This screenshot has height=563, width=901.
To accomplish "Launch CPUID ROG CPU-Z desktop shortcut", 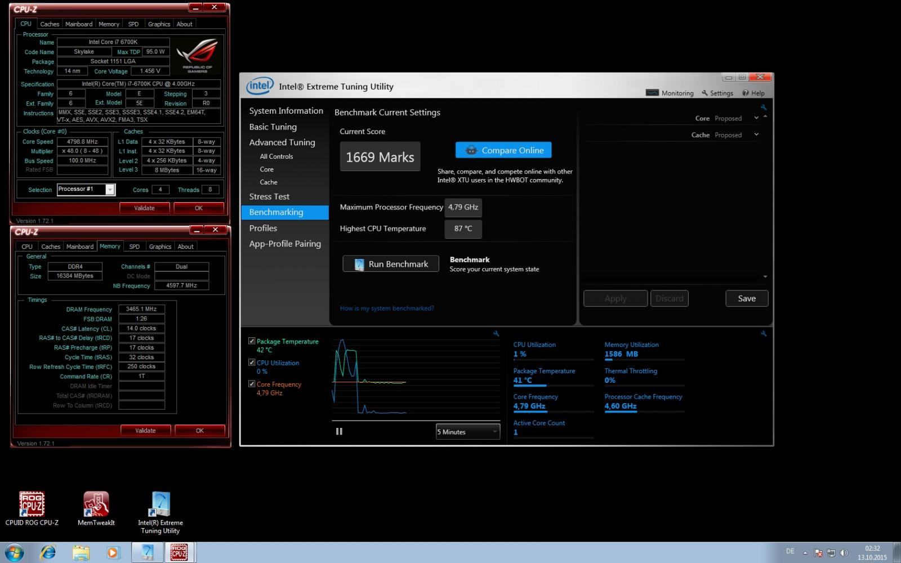I will point(32,509).
